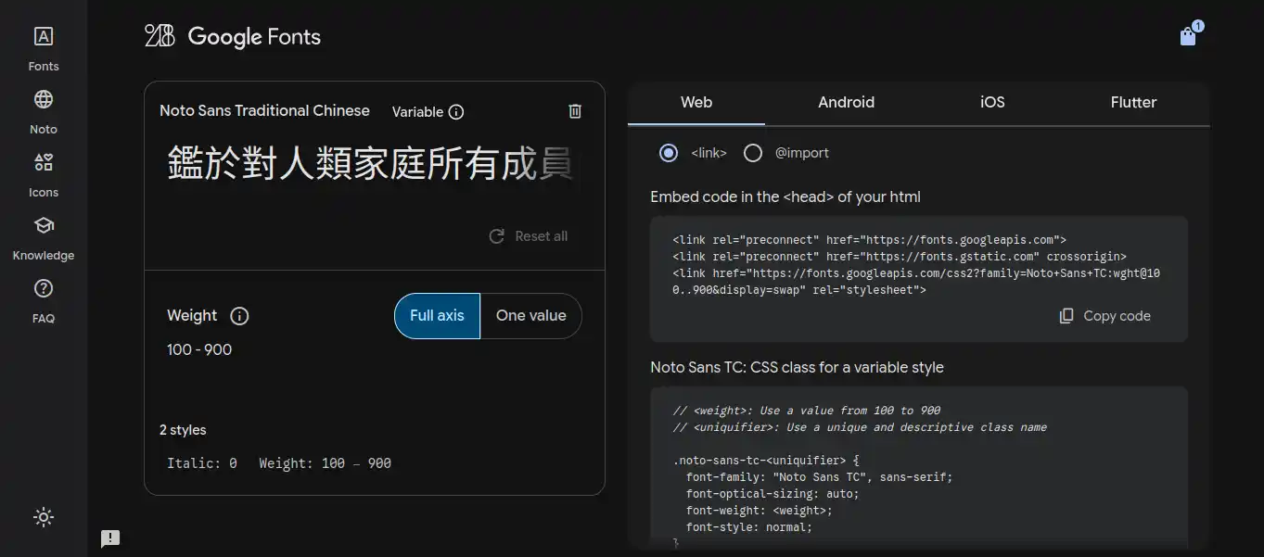
Task: Open the Fonts section in sidebar
Action: pos(44,48)
